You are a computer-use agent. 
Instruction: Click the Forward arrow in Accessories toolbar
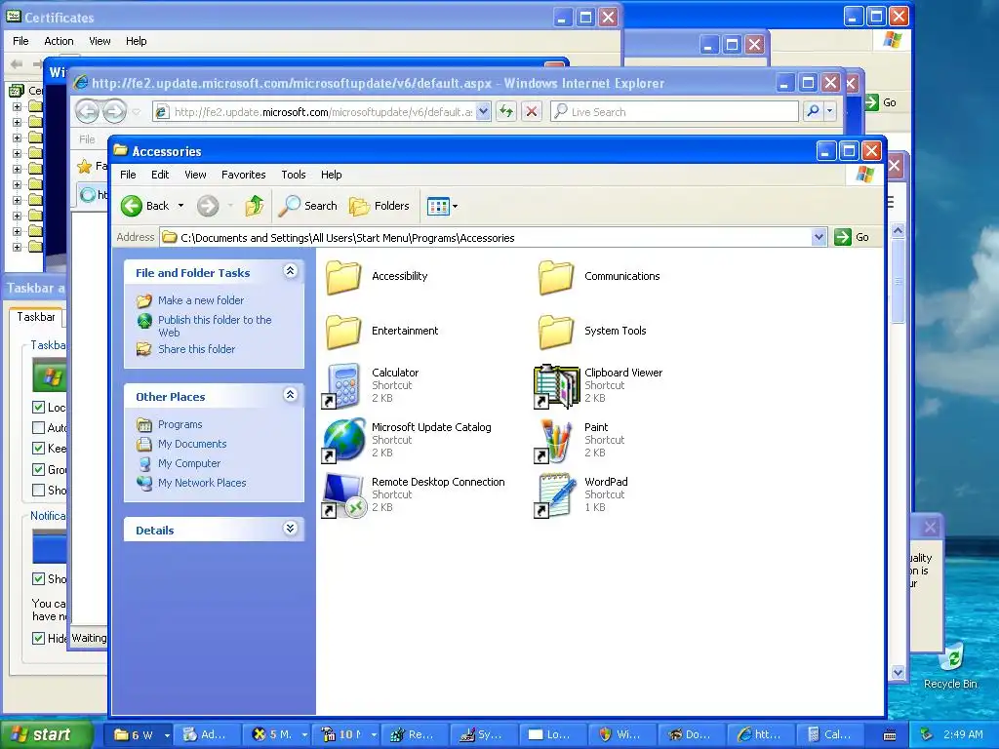point(208,206)
